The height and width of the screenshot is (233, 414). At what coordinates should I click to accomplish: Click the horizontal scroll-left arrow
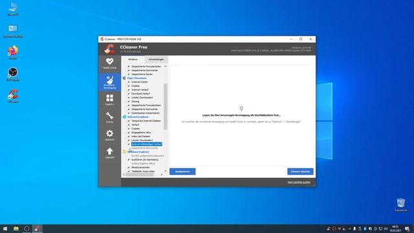click(124, 175)
